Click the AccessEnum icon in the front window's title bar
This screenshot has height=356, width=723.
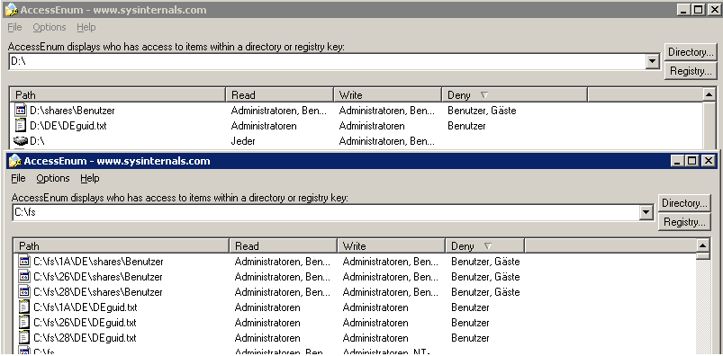tap(14, 161)
